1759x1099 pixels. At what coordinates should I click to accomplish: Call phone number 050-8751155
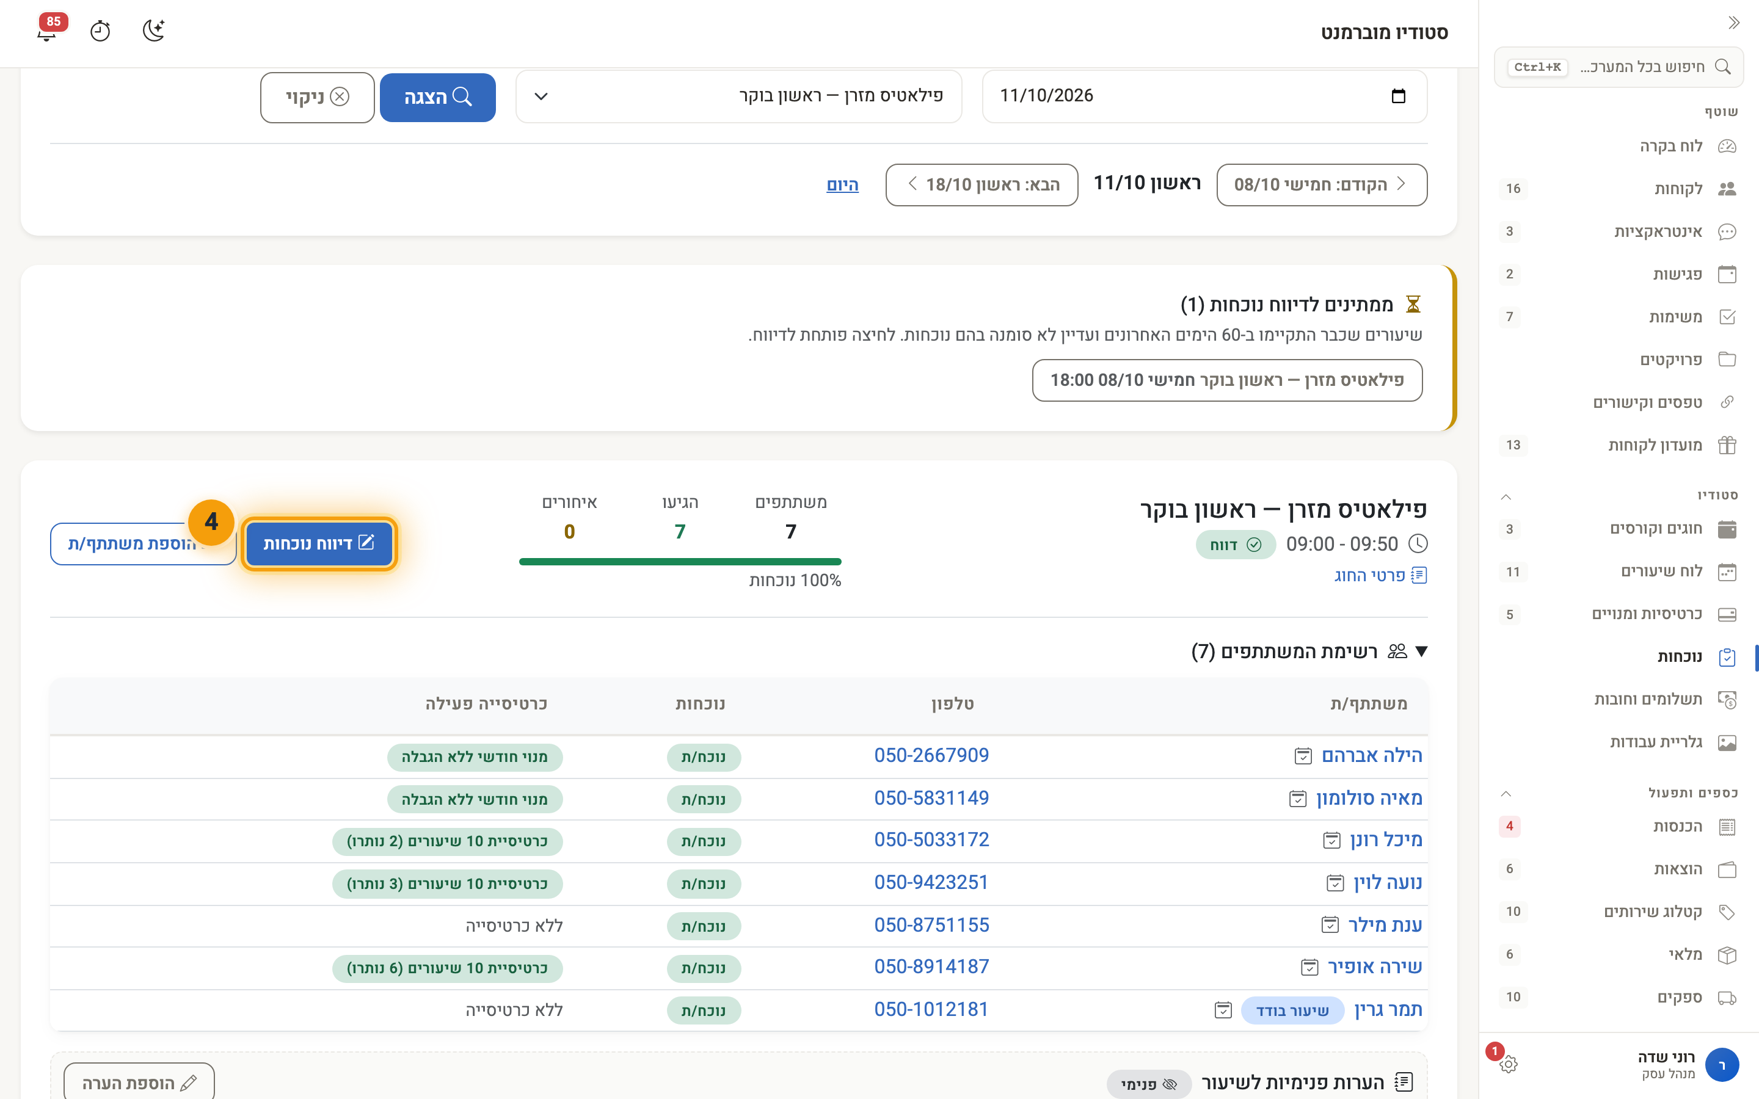click(x=931, y=924)
